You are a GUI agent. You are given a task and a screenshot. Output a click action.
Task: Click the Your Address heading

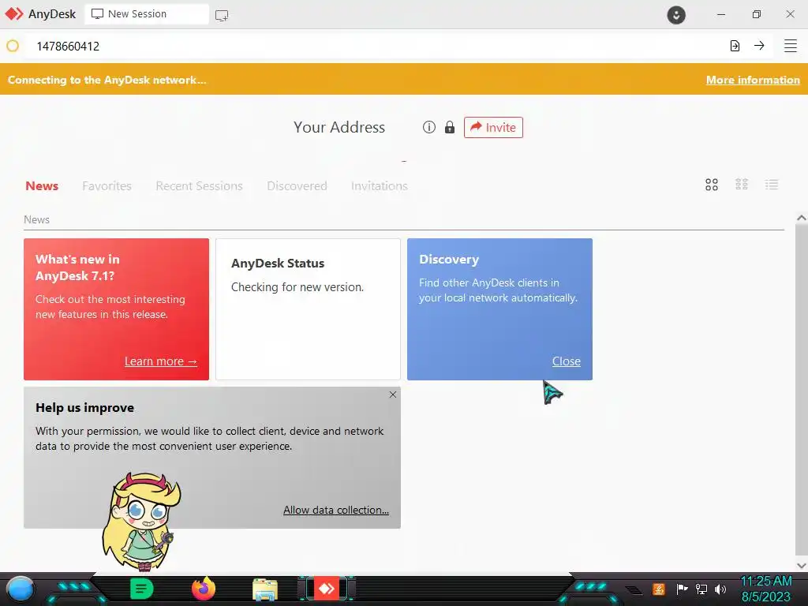(339, 127)
